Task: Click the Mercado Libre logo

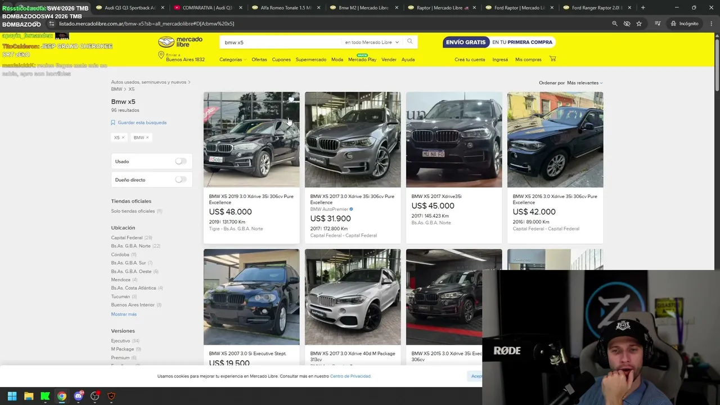Action: pyautogui.click(x=180, y=42)
